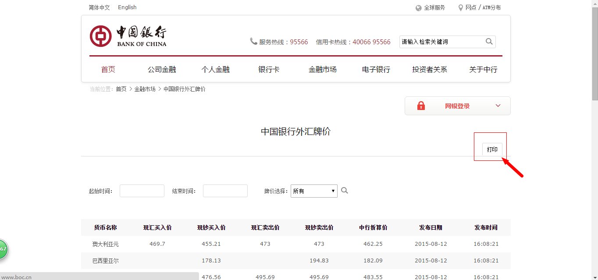Viewport: 598px width, 280px height.
Task: Click the magnifier next to the 牌价选择 dropdown
Action: click(x=345, y=190)
